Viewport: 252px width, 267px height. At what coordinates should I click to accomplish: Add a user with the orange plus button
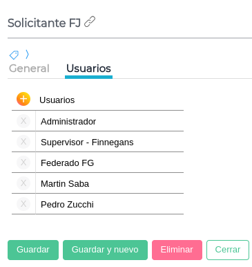[x=23, y=99]
